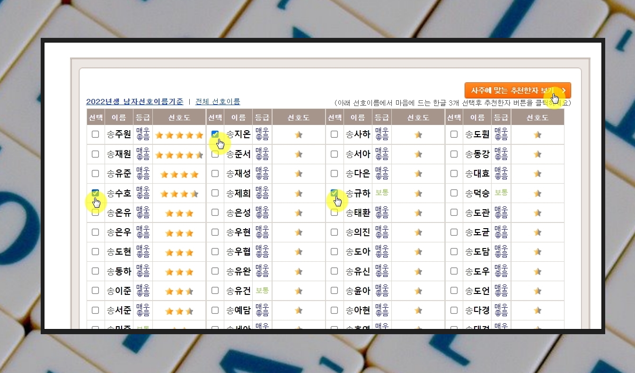Uncheck the 송규하 checkbox
The width and height of the screenshot is (635, 373).
(x=335, y=193)
